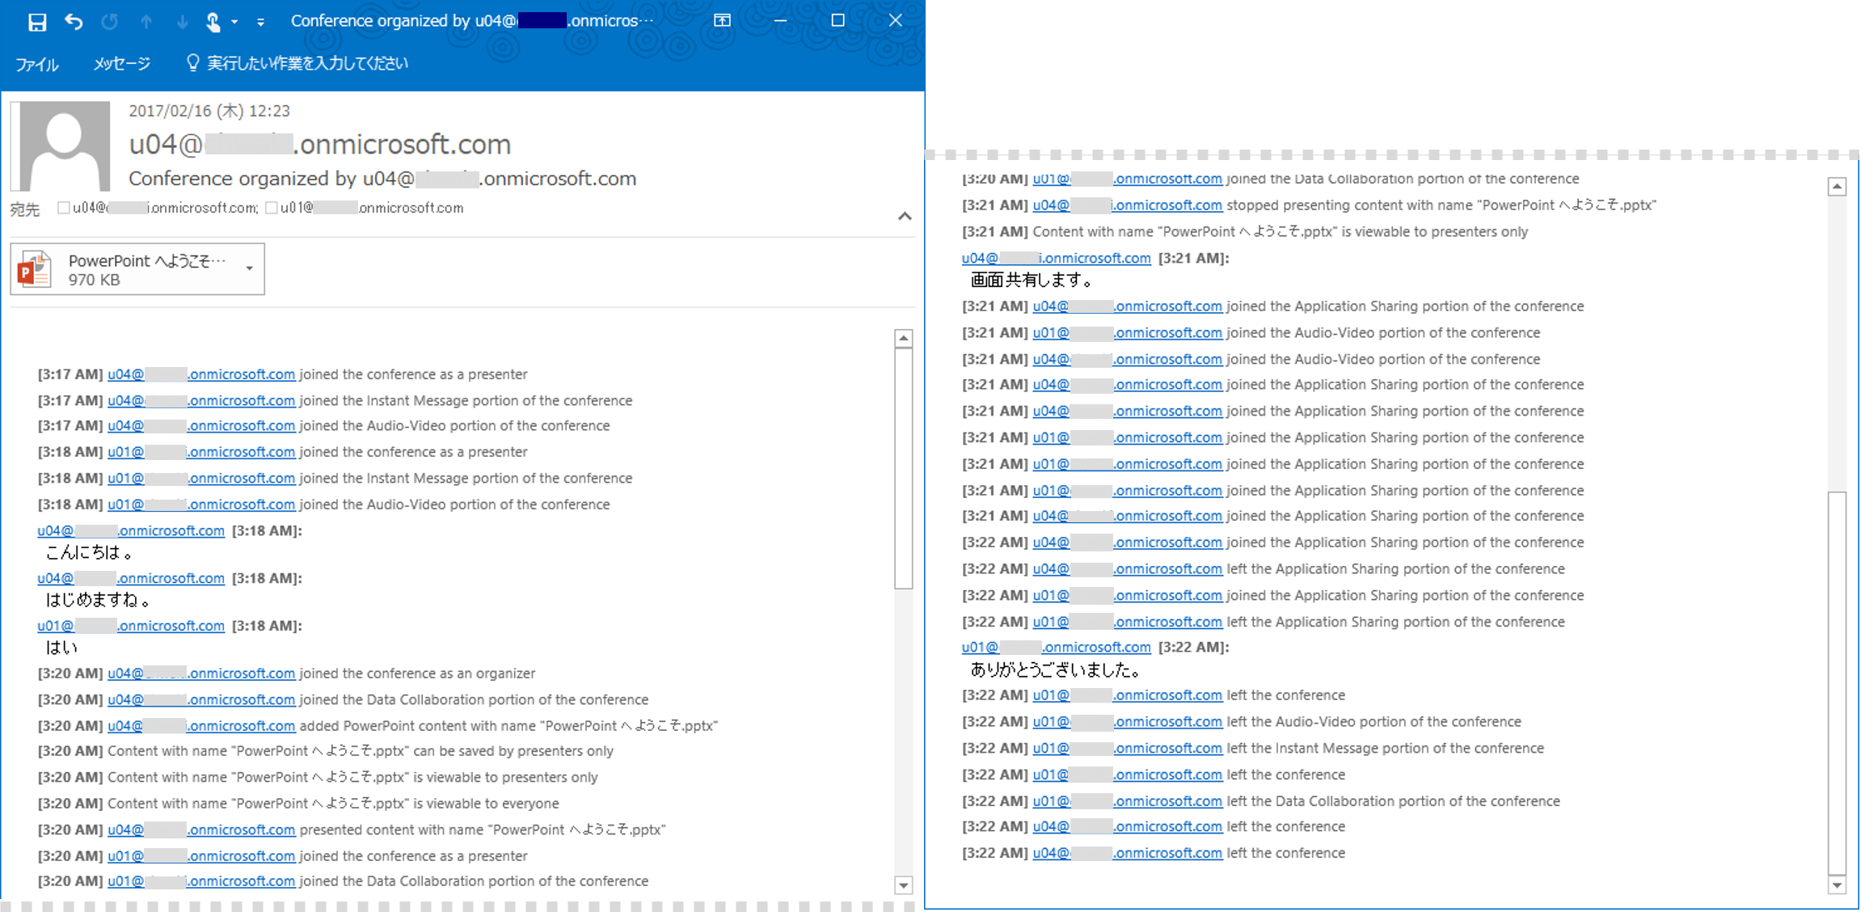This screenshot has height=912, width=1865.
Task: Click u04 link in left the Application Sharing row
Action: coord(1128,568)
